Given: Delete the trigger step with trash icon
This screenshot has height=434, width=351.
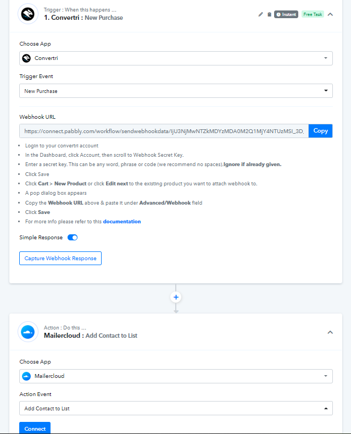Looking at the screenshot, I should coord(269,14).
